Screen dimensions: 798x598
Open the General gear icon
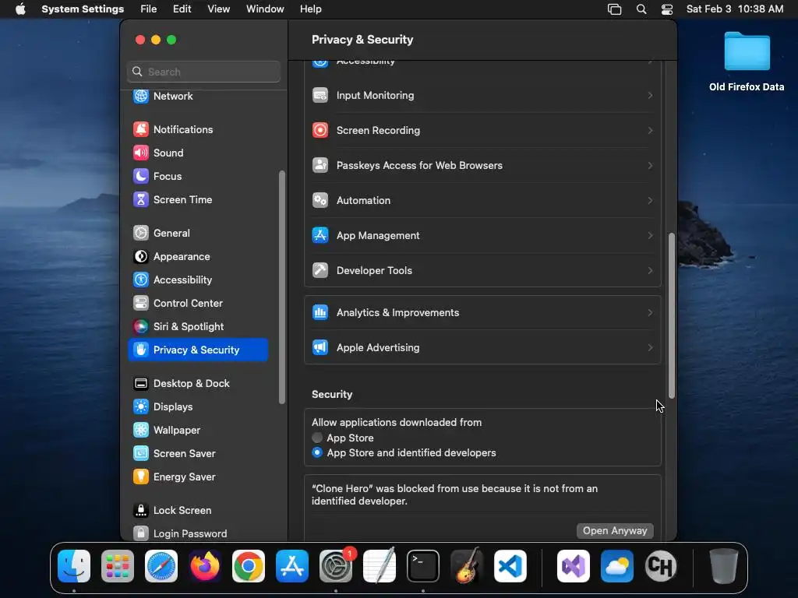(141, 233)
